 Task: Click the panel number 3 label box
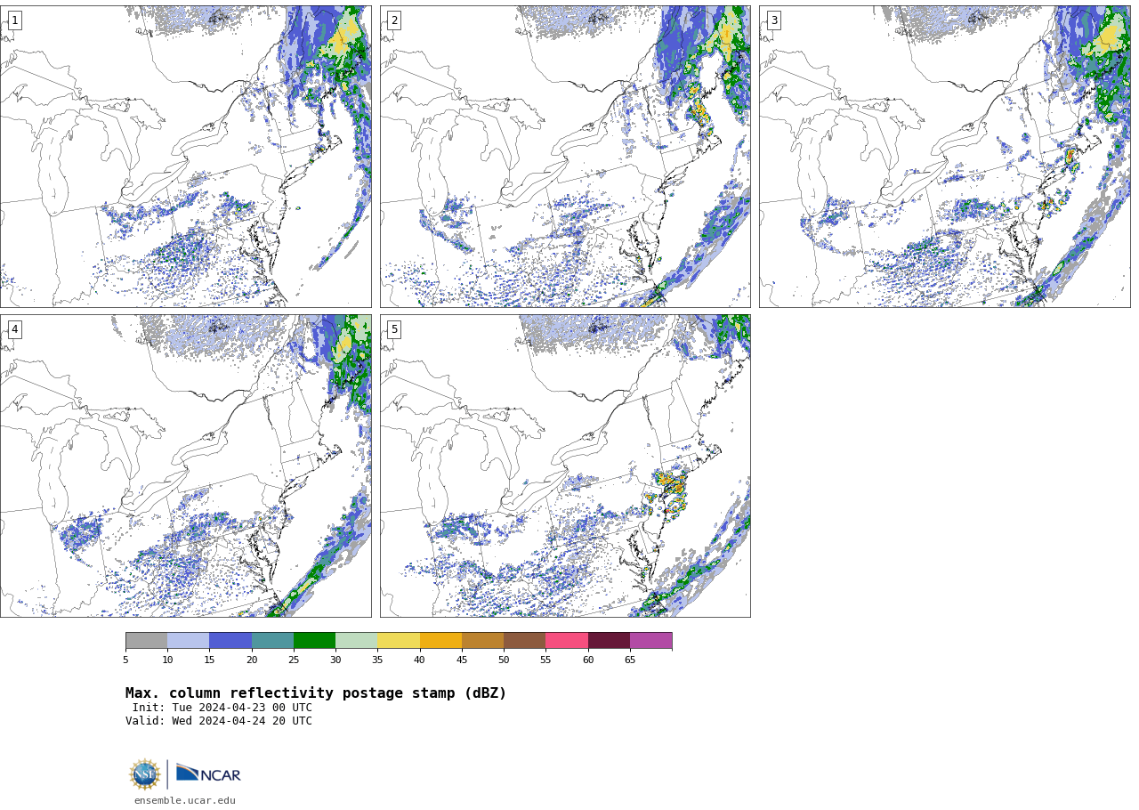point(773,20)
